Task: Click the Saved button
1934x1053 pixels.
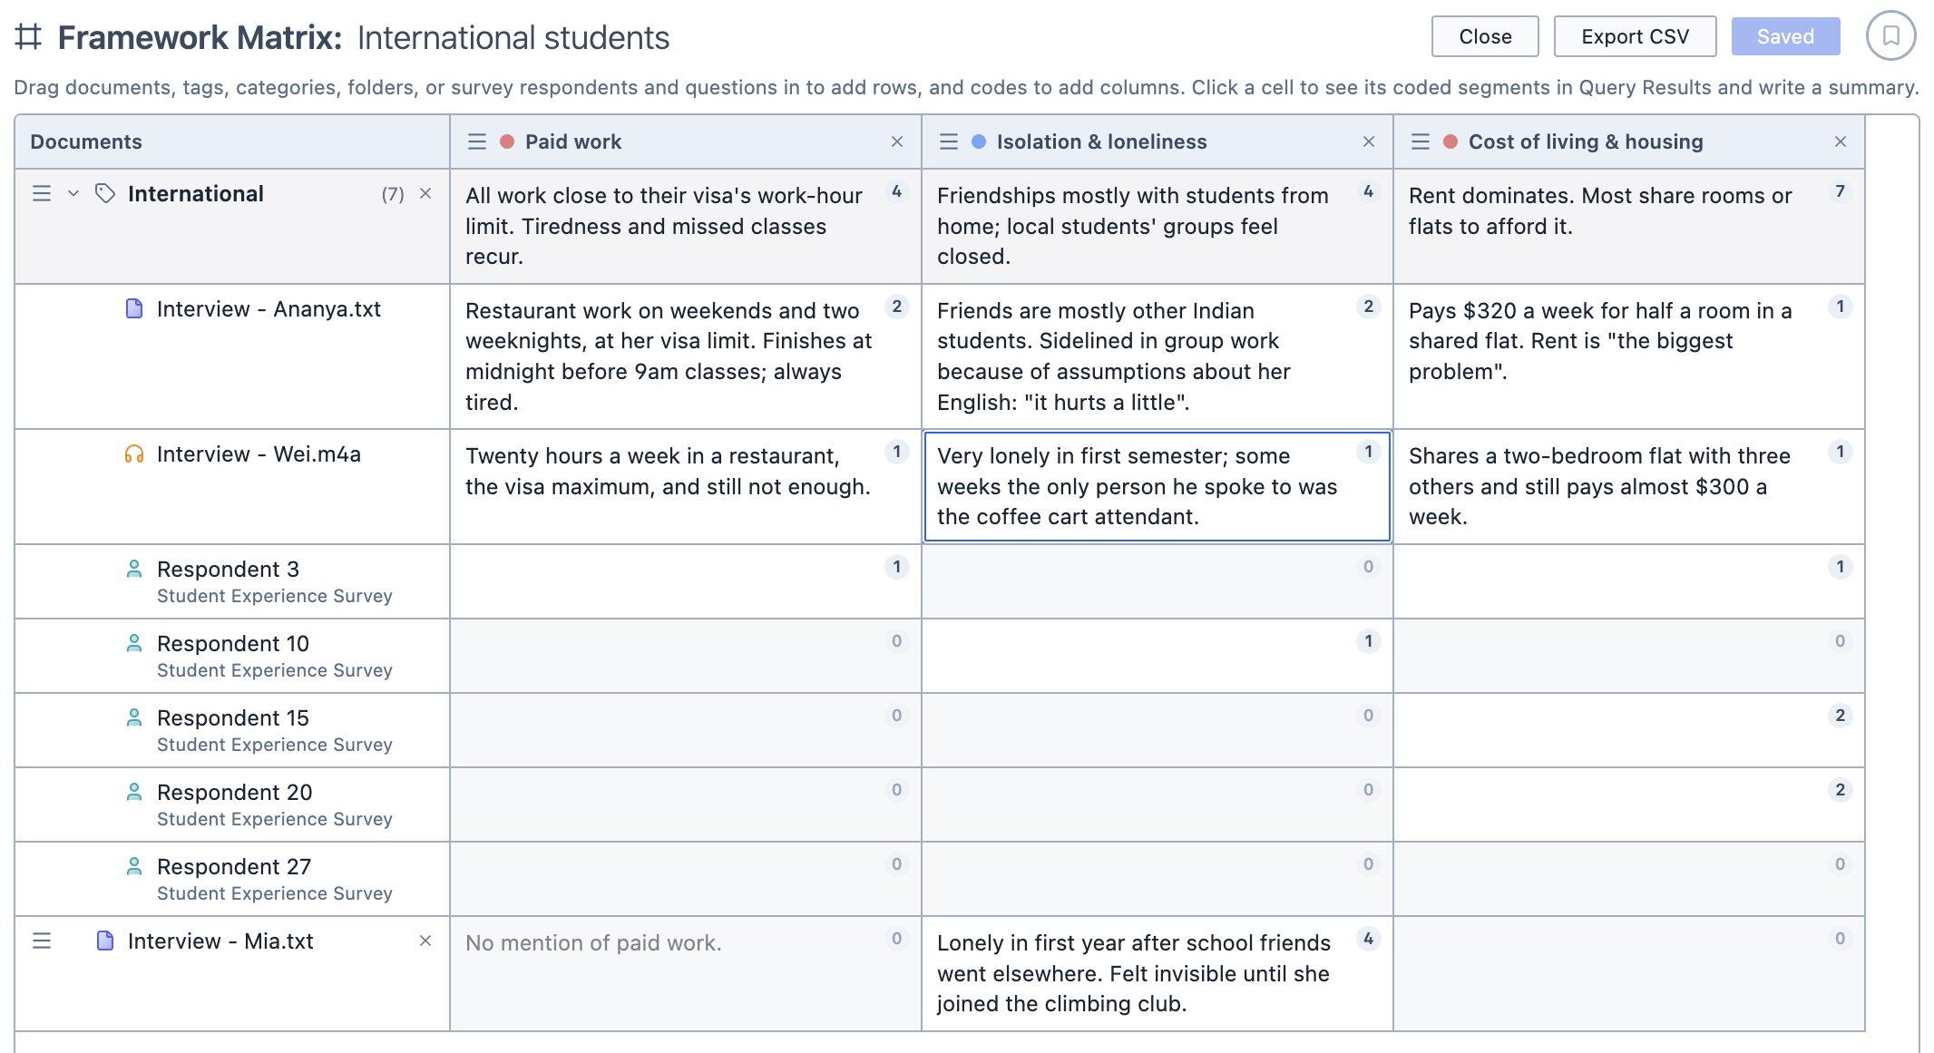Action: [1785, 36]
